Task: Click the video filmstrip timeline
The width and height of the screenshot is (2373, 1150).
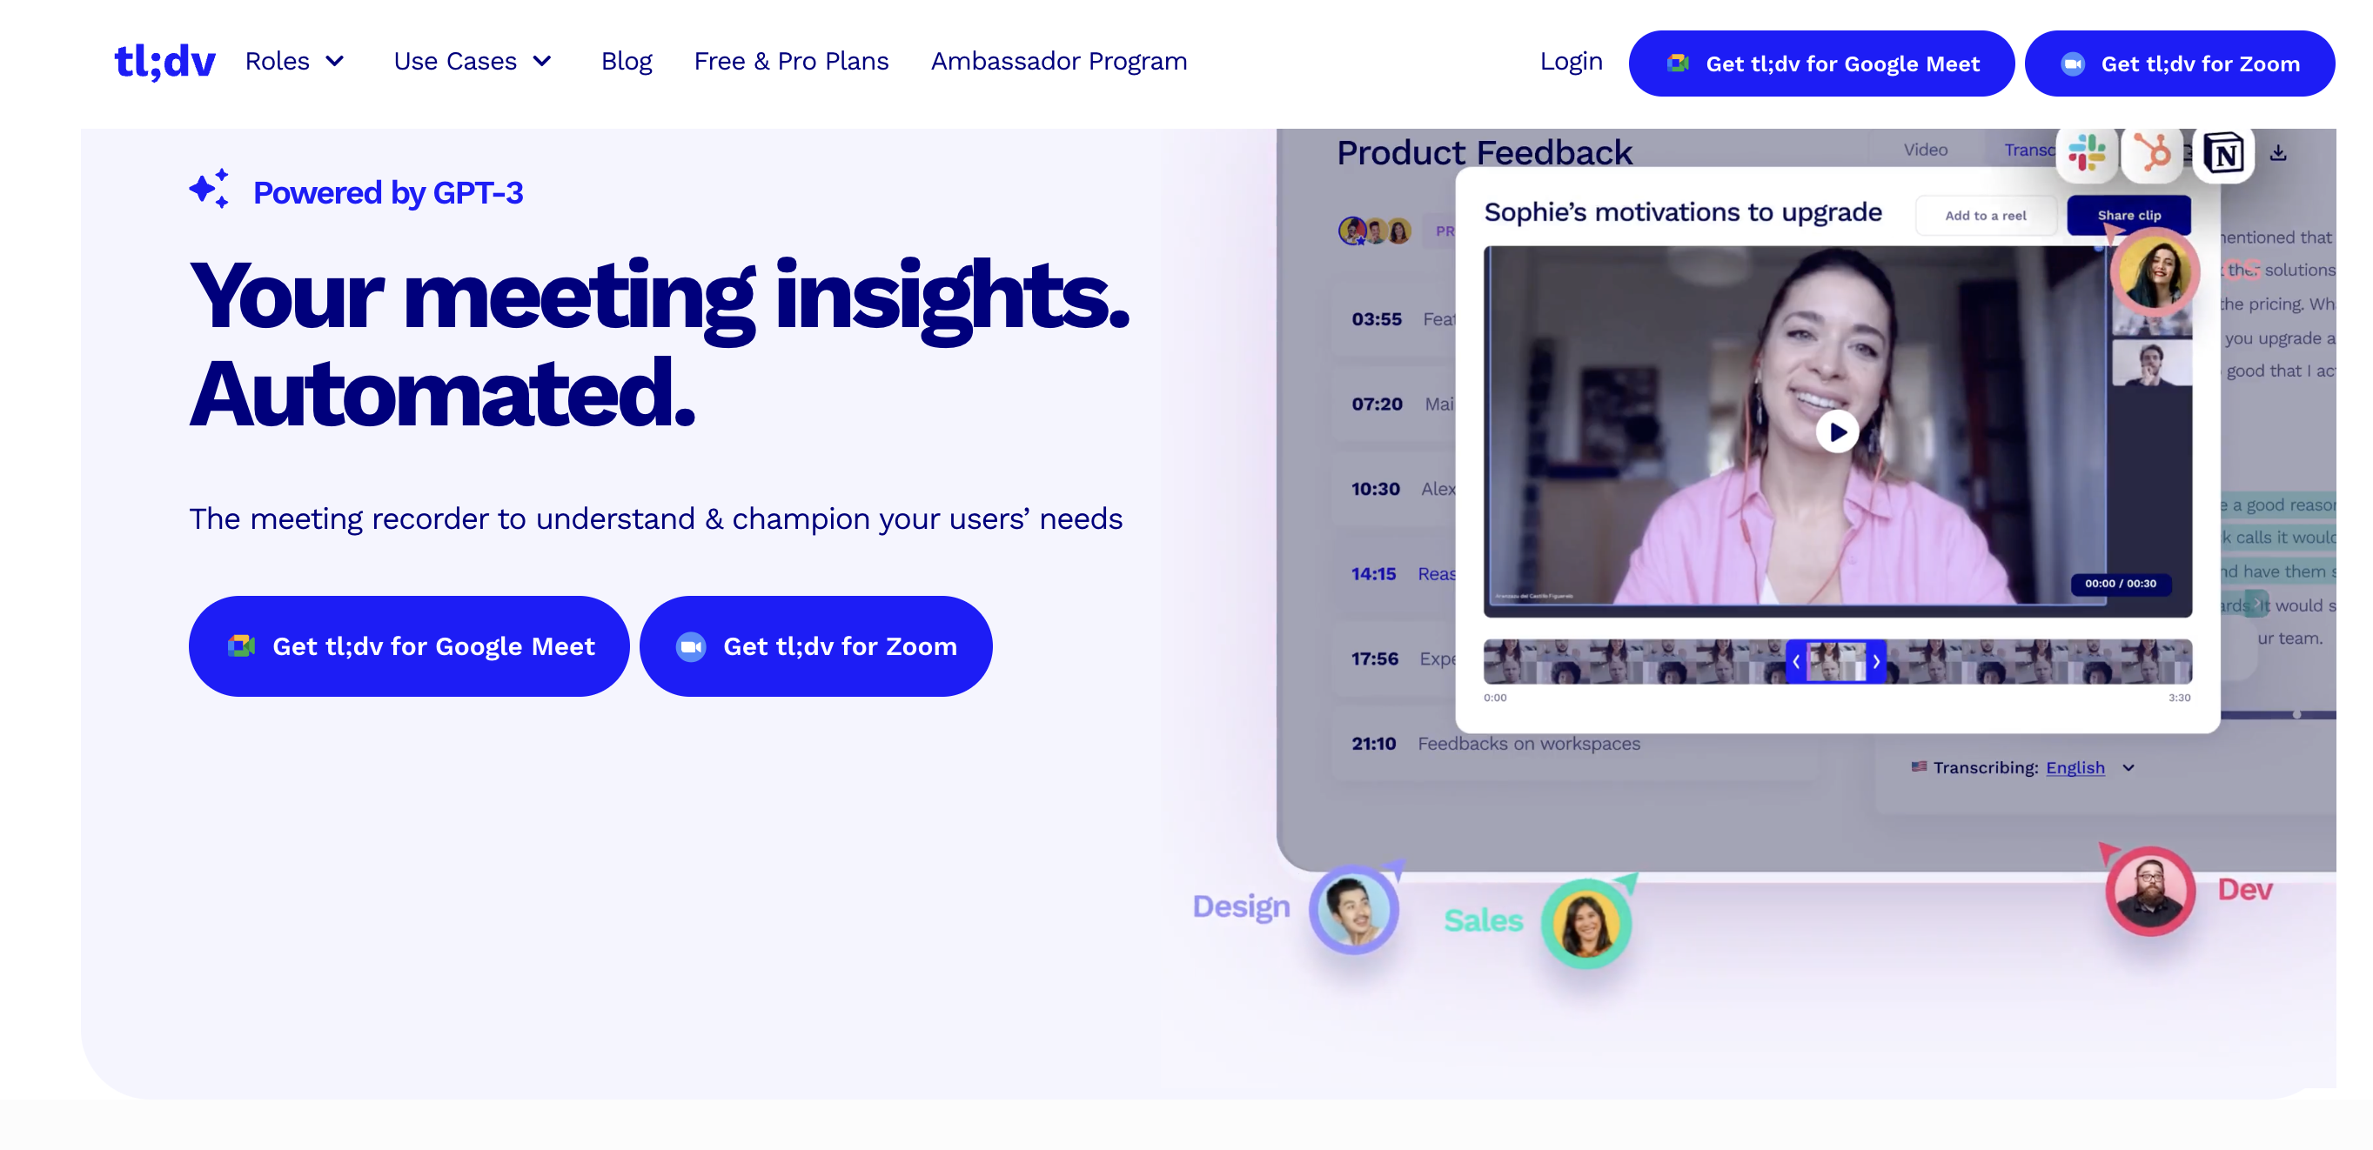Action: click(1837, 661)
